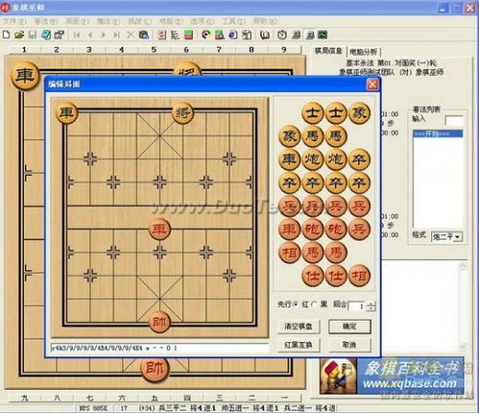Screen dimensions: 479x413
Task: Open the 电脑 menu
Action: tap(171, 21)
